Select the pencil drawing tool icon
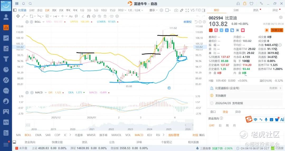The image size is (285, 151). click(182, 10)
